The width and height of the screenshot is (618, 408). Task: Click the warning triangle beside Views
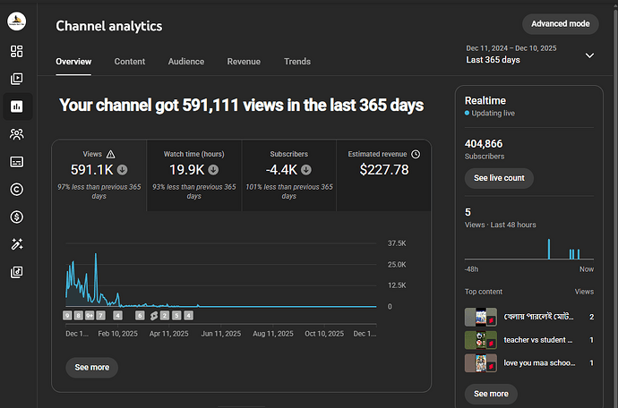coord(111,154)
